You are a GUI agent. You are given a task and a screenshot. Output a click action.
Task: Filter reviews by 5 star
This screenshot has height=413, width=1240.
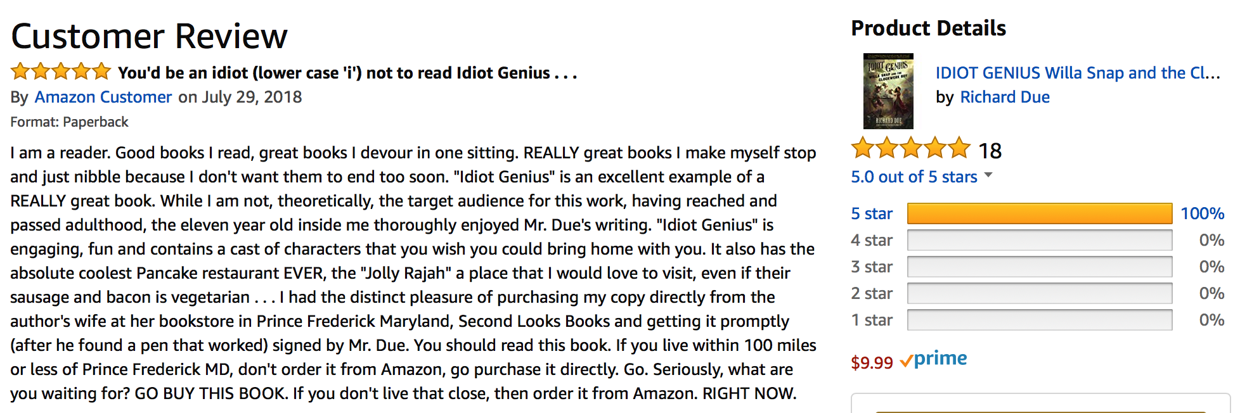[872, 213]
